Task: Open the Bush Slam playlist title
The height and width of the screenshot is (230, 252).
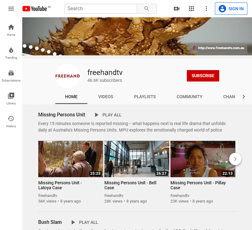Action: point(50,222)
